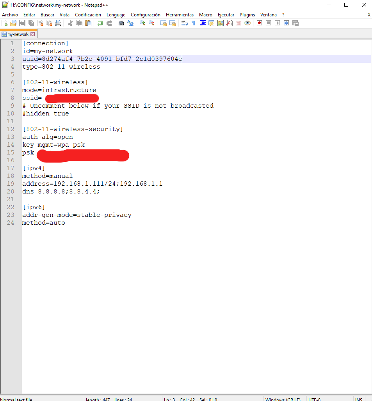This screenshot has height=401, width=372.
Task: Show the Document Map panel icon
Action: (x=221, y=23)
